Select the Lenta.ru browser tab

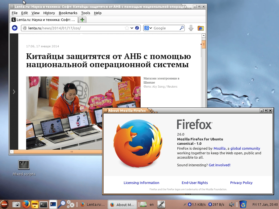click(x=44, y=20)
